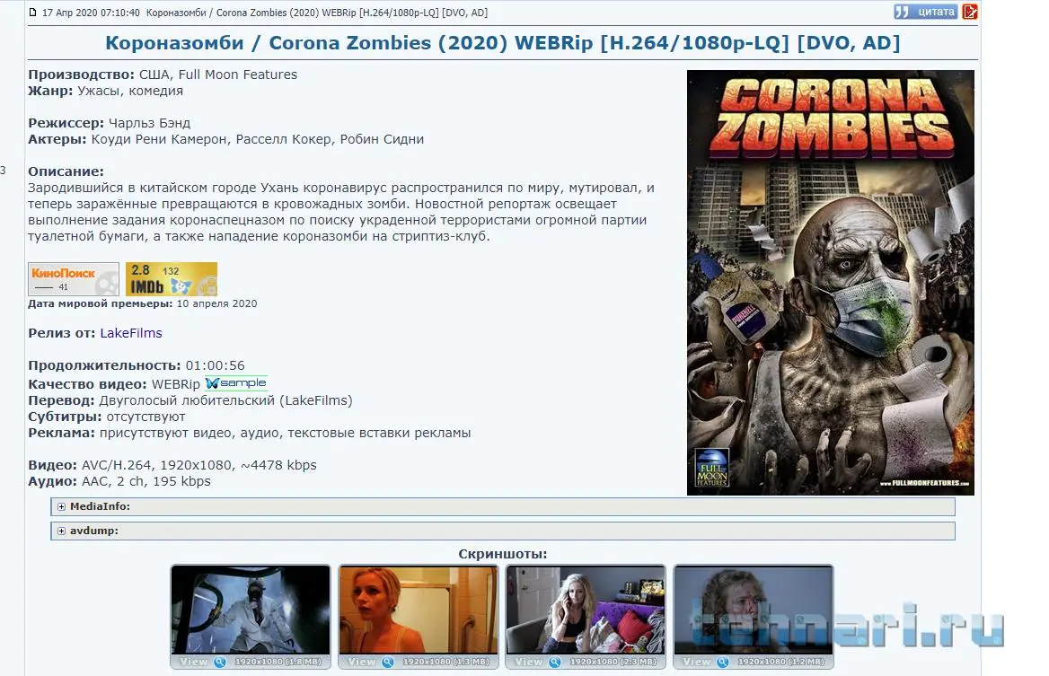Screen dimensions: 1049x676
Task: Click the genre value 'Ужасы, комедия'
Action: click(130, 91)
